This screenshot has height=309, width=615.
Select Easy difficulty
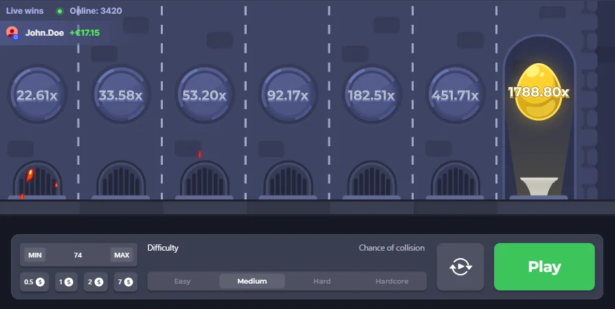tap(182, 281)
